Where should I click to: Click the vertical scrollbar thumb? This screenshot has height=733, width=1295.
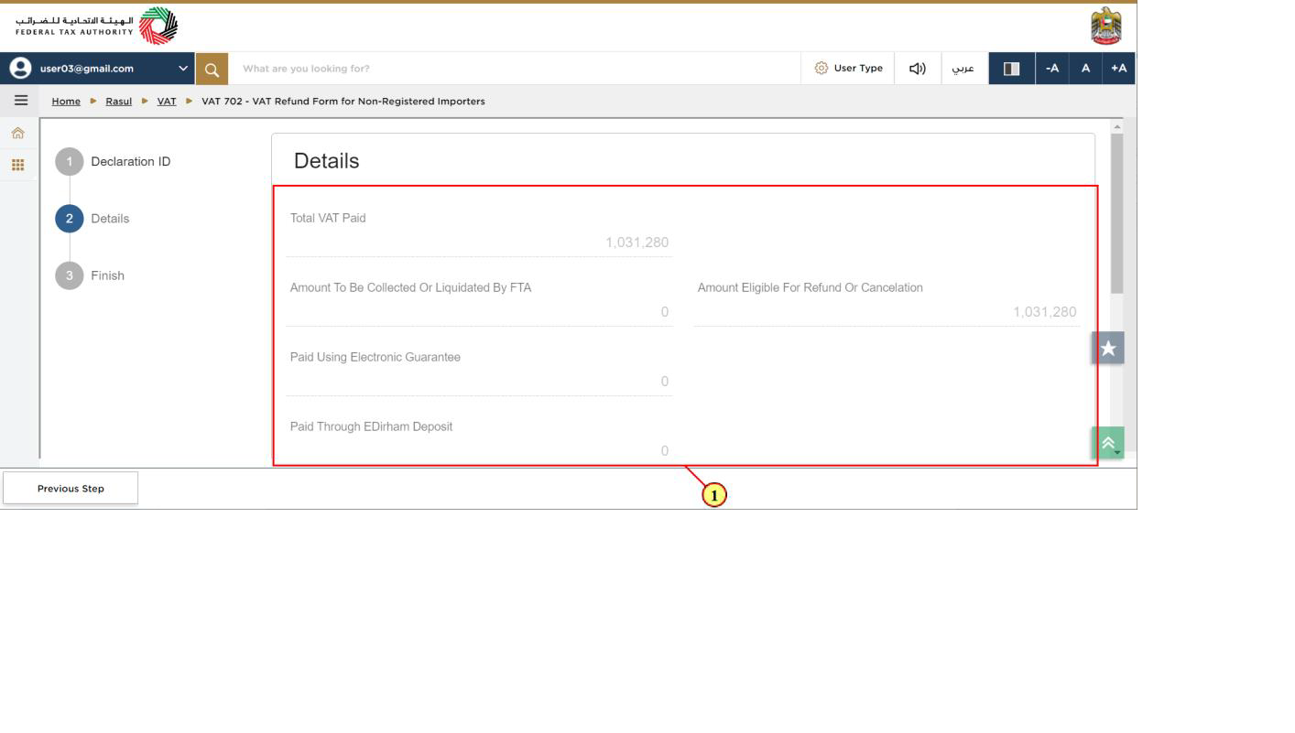[1116, 213]
